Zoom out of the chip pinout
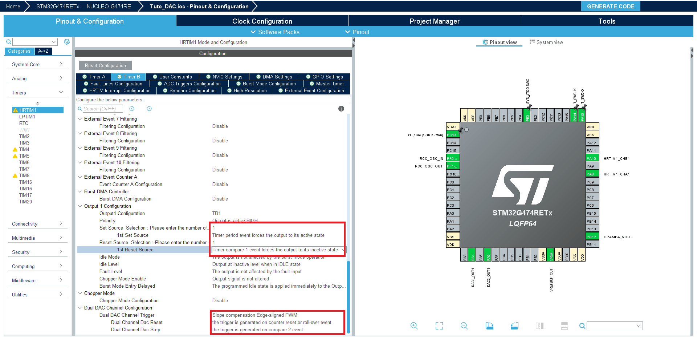The image size is (697, 340). tap(464, 326)
